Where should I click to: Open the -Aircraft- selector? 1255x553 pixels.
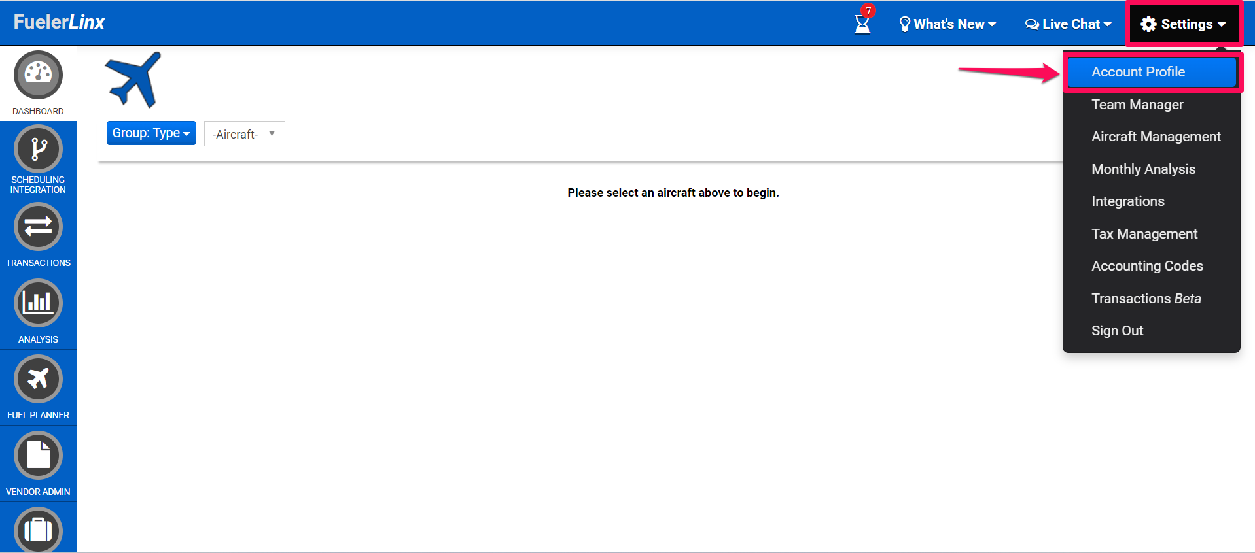pos(244,134)
